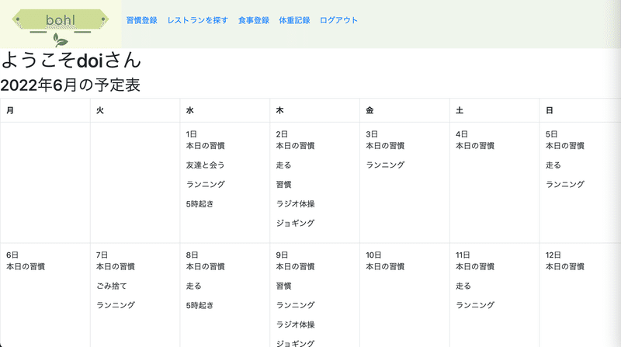Select the 5日 date label
Image resolution: width=621 pixels, height=347 pixels.
point(551,134)
